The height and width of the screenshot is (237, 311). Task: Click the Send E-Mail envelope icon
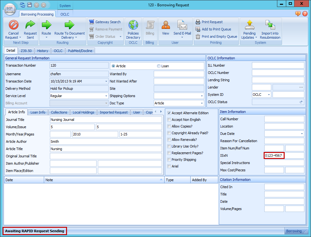click(182, 25)
